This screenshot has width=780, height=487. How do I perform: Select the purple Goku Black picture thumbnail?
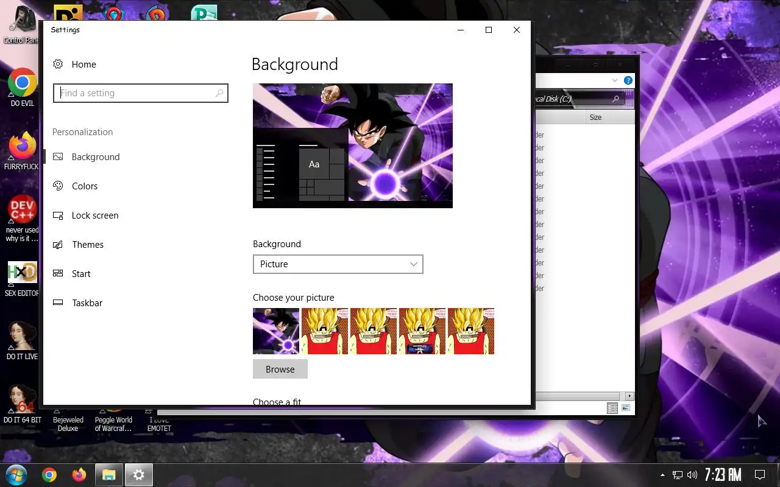276,331
